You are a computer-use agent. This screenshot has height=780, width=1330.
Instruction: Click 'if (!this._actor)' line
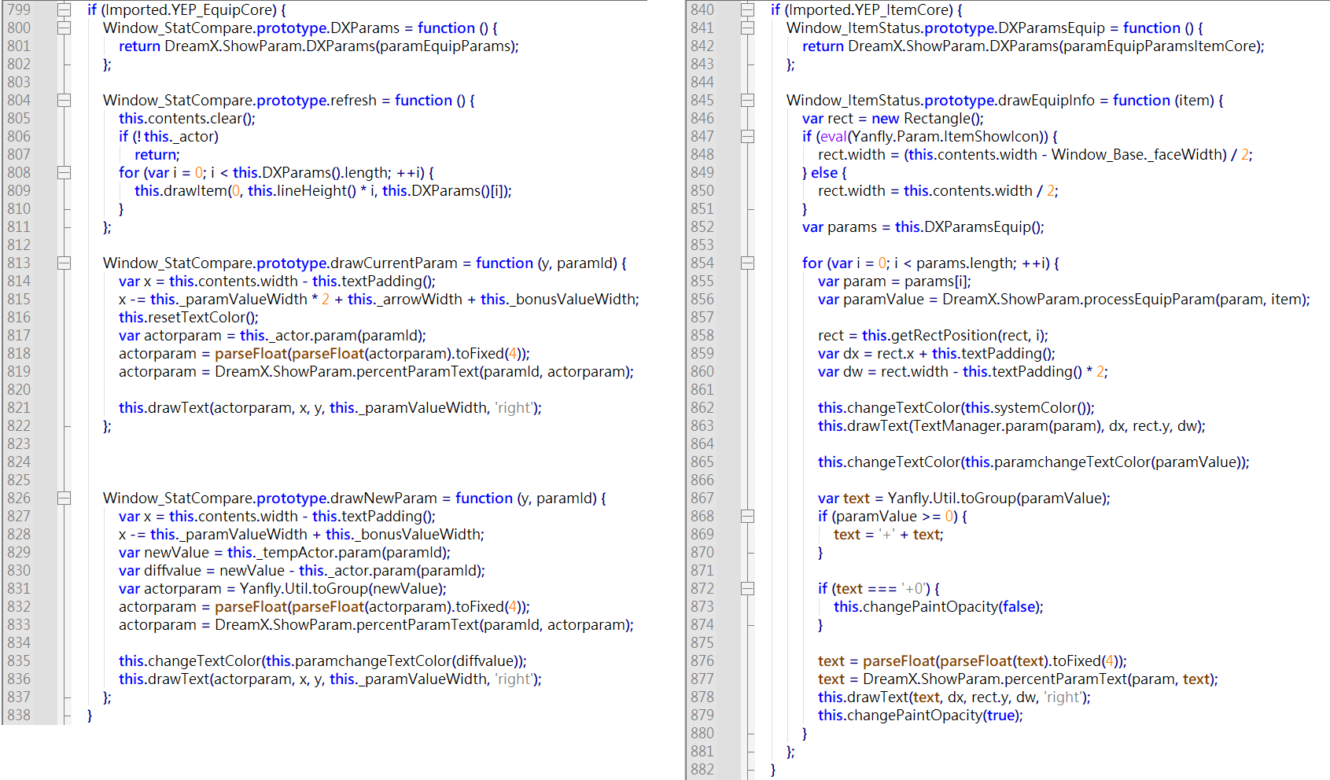168,137
